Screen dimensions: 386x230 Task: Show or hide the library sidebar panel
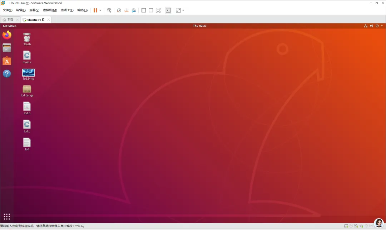(144, 10)
